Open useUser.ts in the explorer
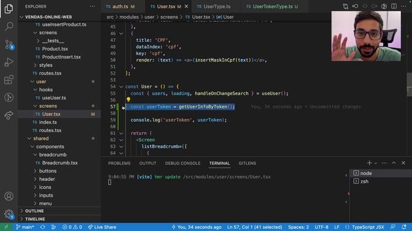 pyautogui.click(x=54, y=98)
